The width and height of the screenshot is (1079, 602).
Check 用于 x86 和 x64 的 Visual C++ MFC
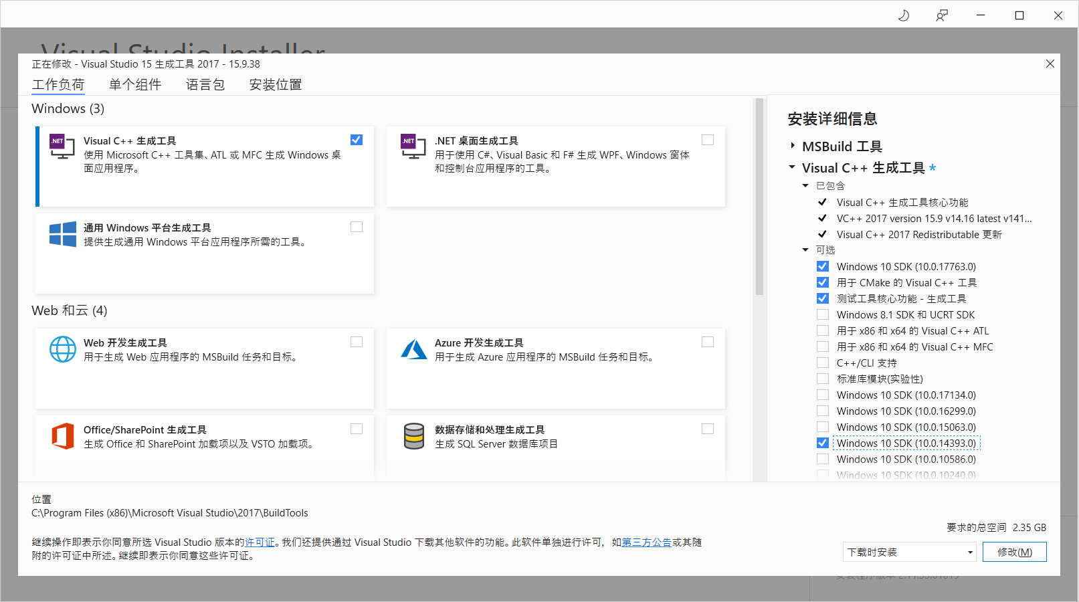(x=823, y=346)
